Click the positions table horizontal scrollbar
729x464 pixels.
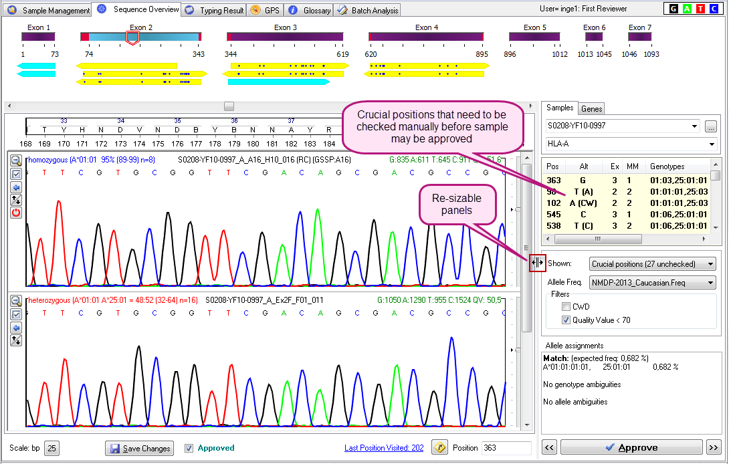pos(598,239)
